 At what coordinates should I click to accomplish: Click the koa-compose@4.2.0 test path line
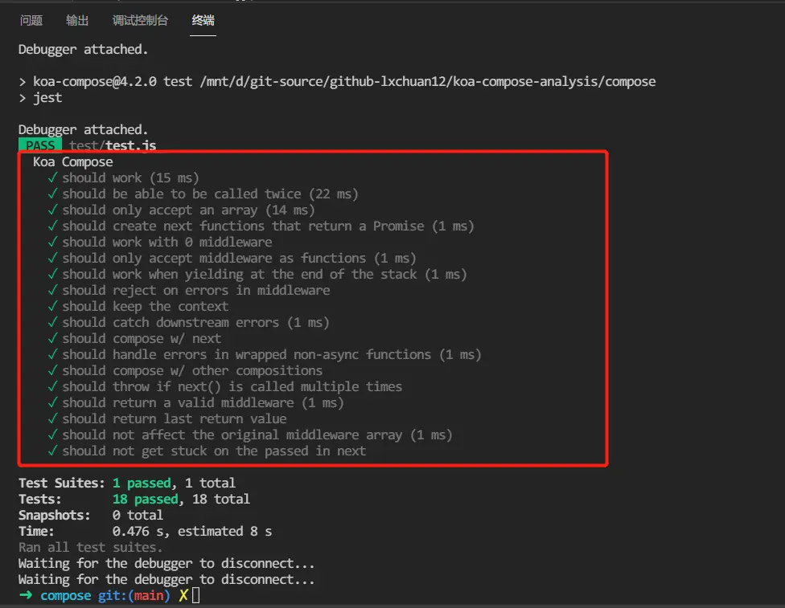pos(337,81)
